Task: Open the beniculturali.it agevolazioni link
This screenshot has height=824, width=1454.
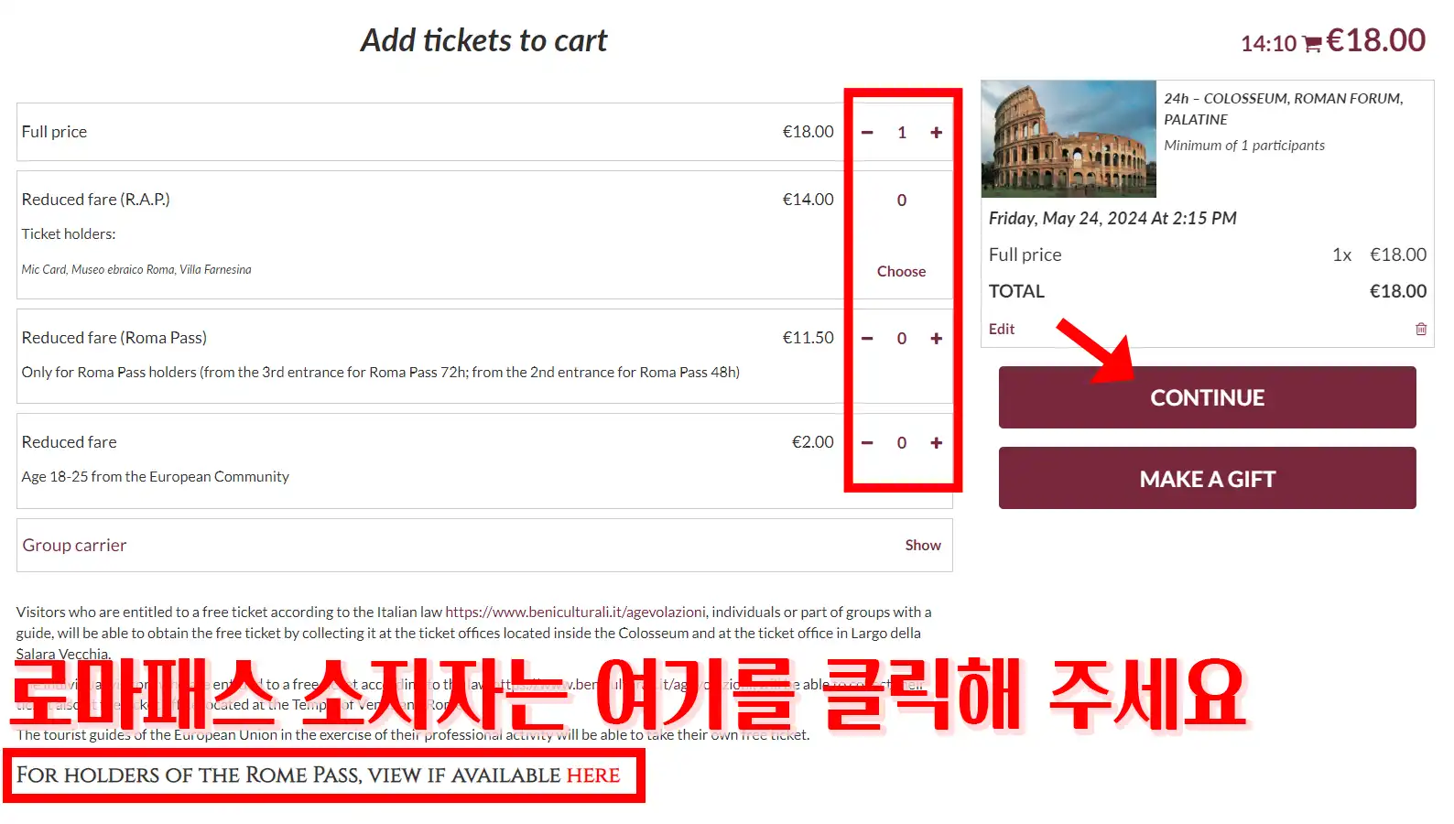Action: [575, 613]
